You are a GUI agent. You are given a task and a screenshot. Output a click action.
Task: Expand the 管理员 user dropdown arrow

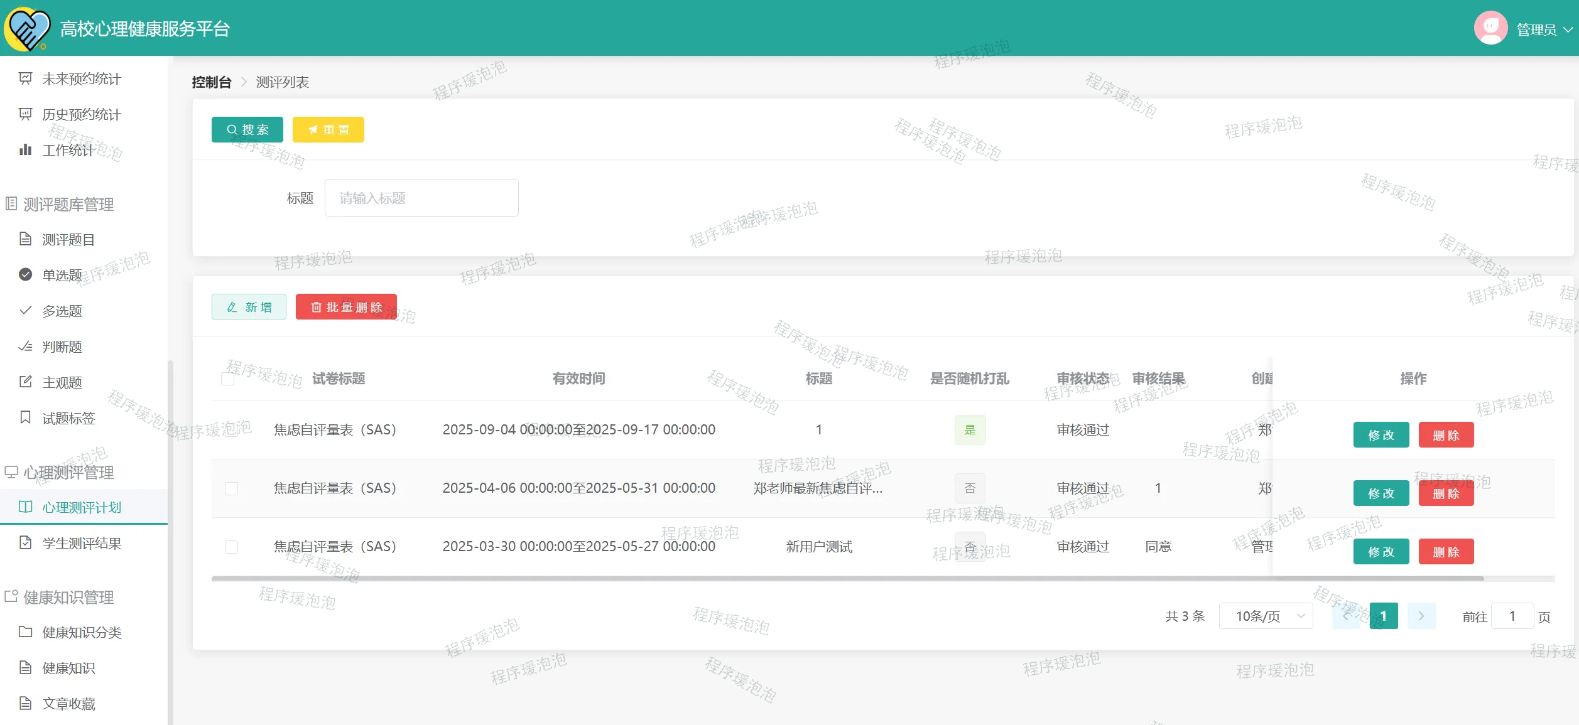1568,30
